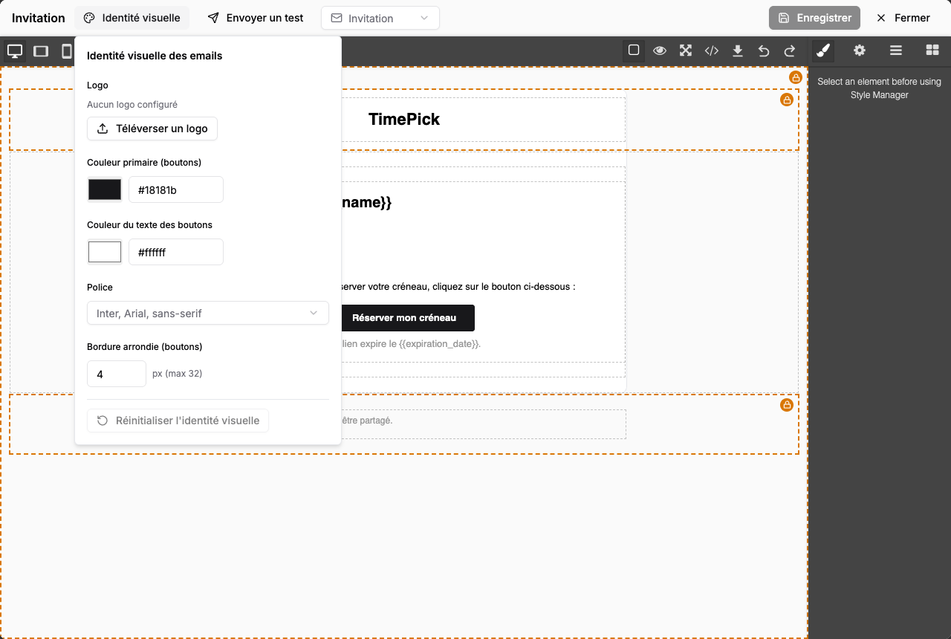Image resolution: width=951 pixels, height=639 pixels.
Task: Select the expiration_date text line
Action: (411, 343)
